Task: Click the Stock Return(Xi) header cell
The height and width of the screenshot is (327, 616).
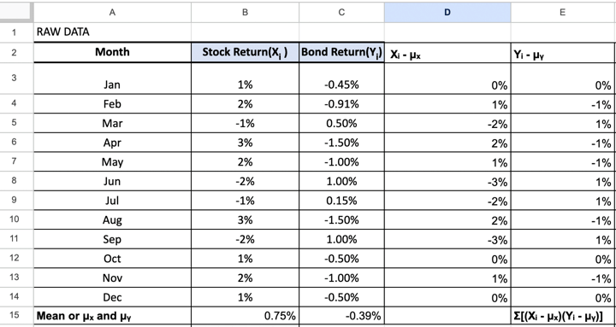Action: pyautogui.click(x=246, y=52)
